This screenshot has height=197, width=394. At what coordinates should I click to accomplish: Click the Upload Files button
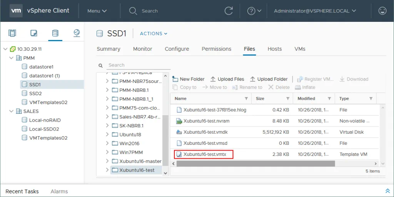click(227, 79)
